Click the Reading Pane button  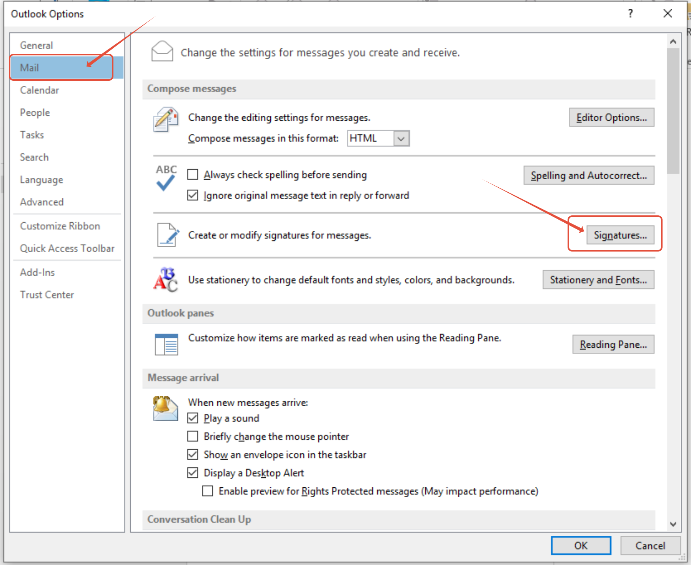[x=613, y=344]
